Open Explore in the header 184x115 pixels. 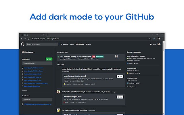(89, 44)
